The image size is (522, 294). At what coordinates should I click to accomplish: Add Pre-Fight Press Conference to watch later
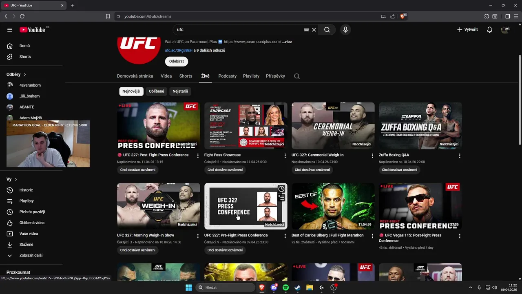(x=281, y=189)
